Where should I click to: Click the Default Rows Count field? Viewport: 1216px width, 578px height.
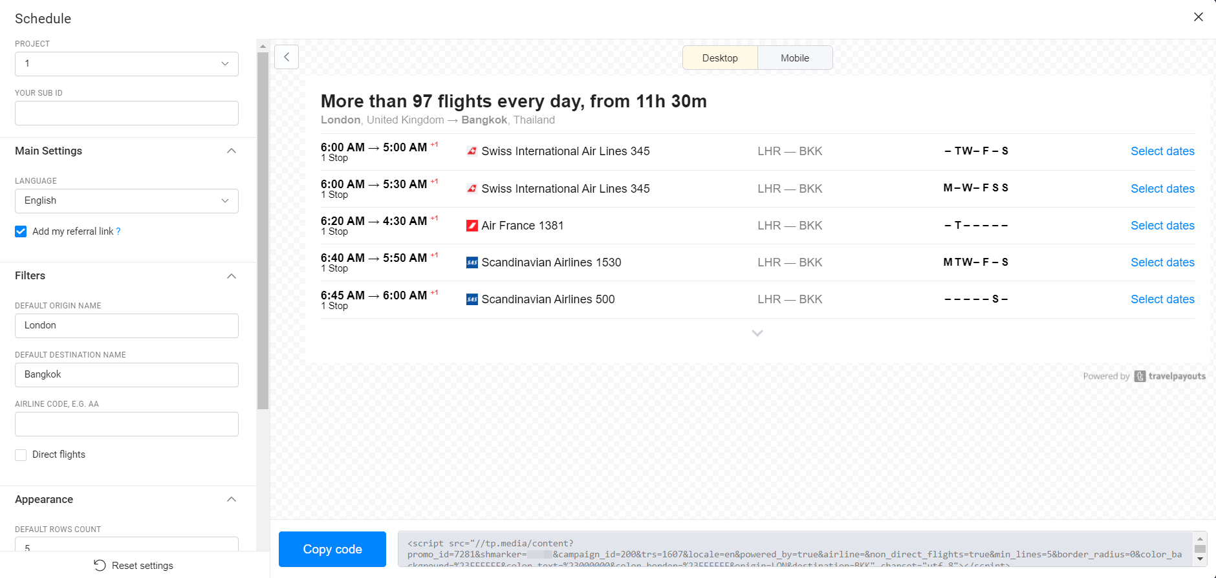click(127, 544)
